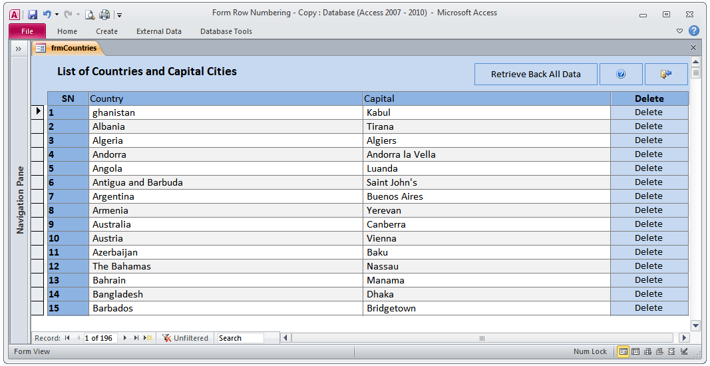Click the 'Form View' status bar text
This screenshot has height=366, width=710.
(32, 351)
